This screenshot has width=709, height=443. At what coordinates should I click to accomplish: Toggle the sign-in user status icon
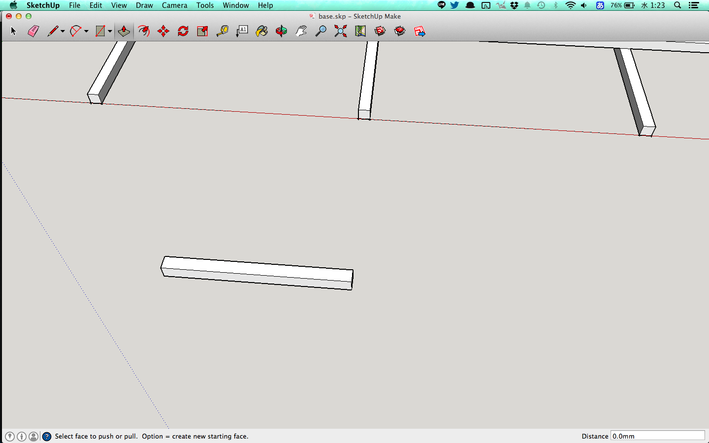click(x=33, y=437)
